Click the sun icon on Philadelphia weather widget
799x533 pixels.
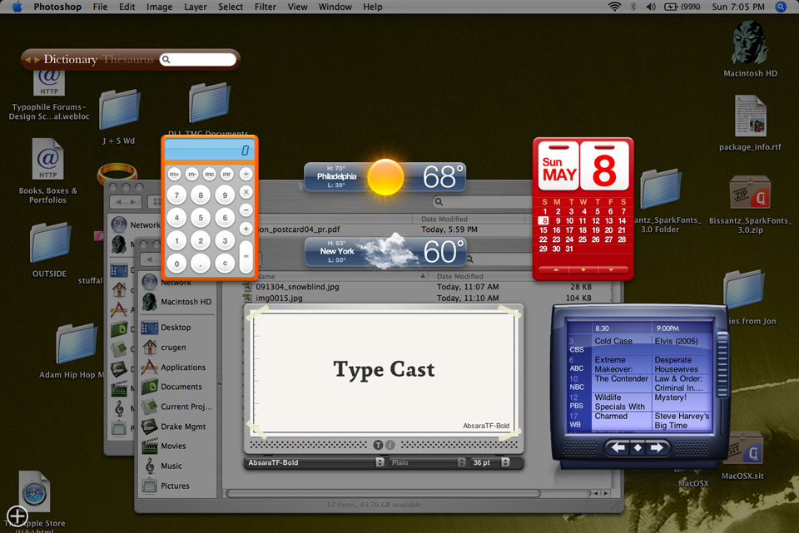click(x=385, y=177)
